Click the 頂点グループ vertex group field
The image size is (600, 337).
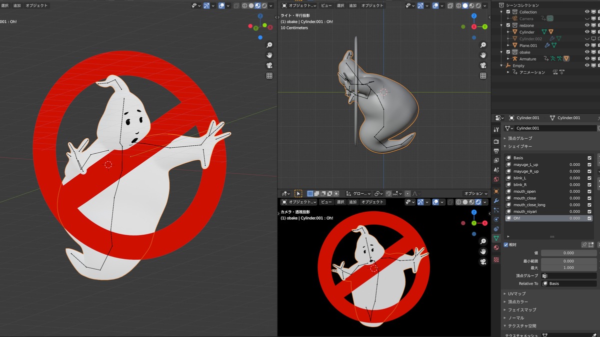pos(569,276)
